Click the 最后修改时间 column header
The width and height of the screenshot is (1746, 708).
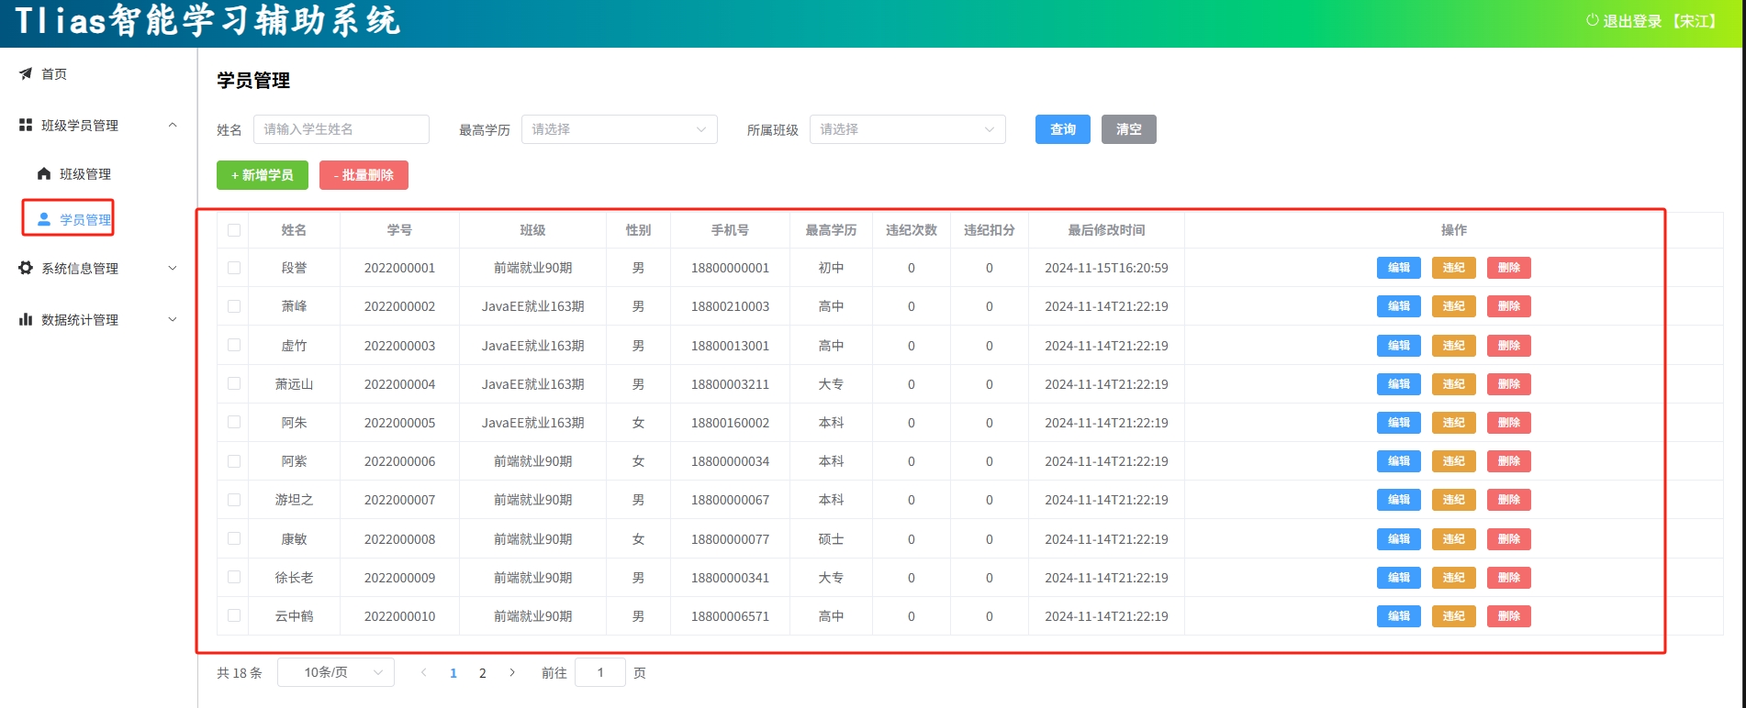(x=1106, y=230)
